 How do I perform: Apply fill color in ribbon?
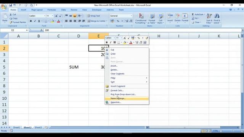pyautogui.click(x=53, y=21)
